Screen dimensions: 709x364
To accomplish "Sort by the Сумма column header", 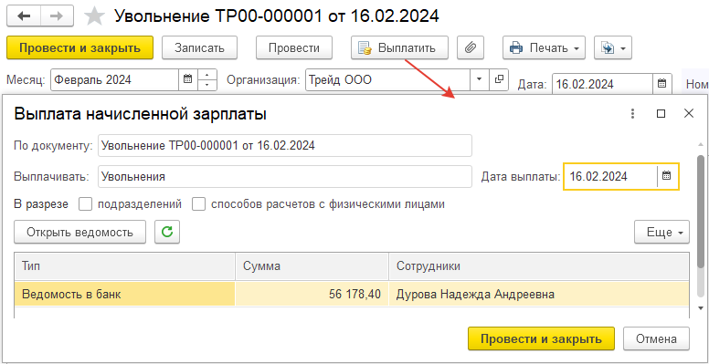I will (312, 266).
